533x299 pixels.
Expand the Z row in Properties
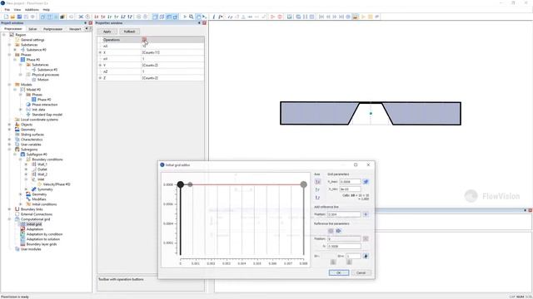(100, 78)
